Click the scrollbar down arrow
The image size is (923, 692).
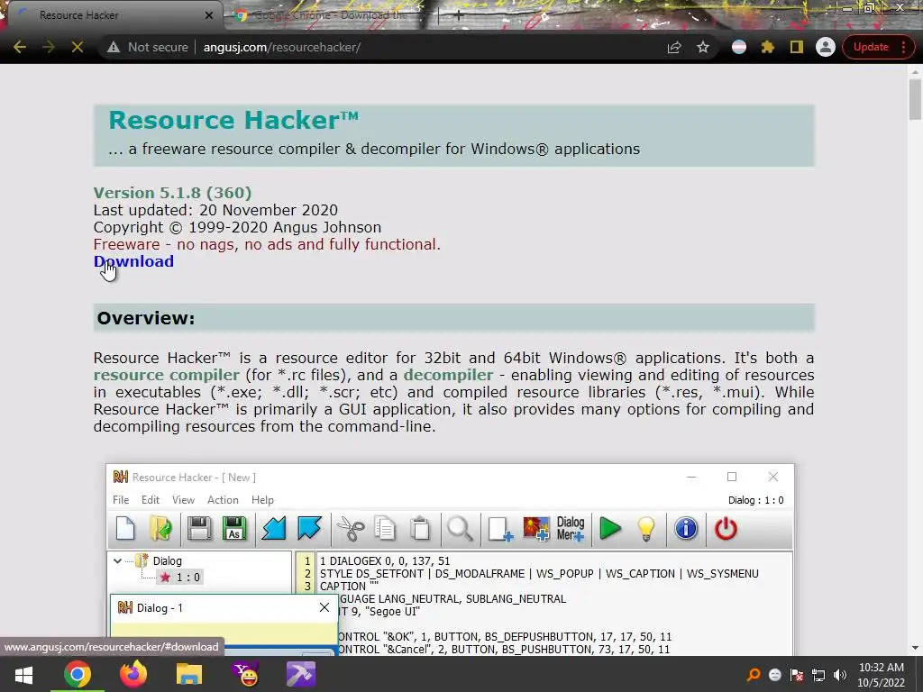(915, 648)
